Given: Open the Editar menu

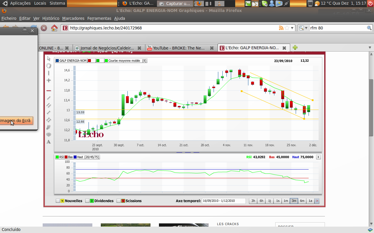Looking at the screenshot, I should pos(25,18).
